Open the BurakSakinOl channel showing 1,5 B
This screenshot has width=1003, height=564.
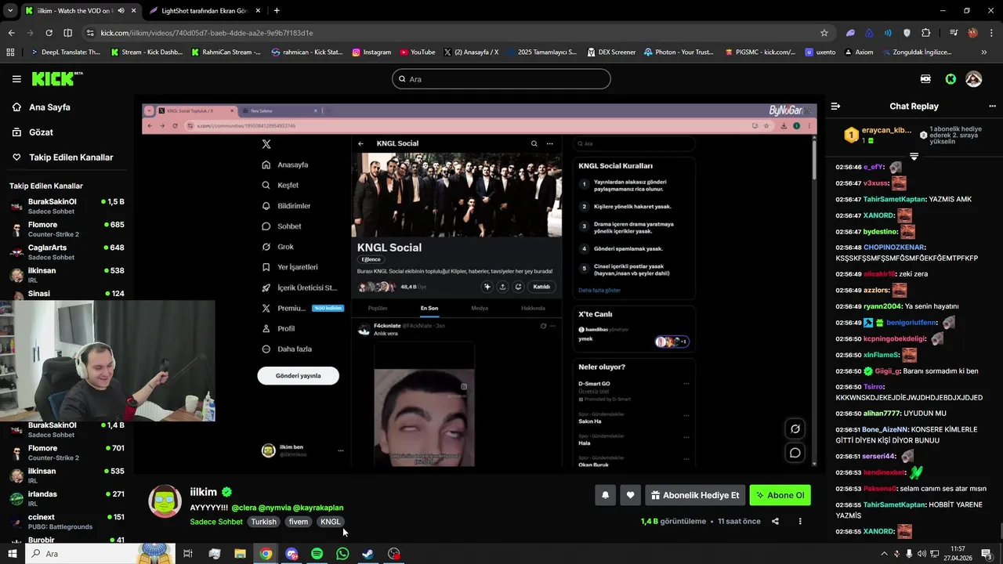coord(67,206)
